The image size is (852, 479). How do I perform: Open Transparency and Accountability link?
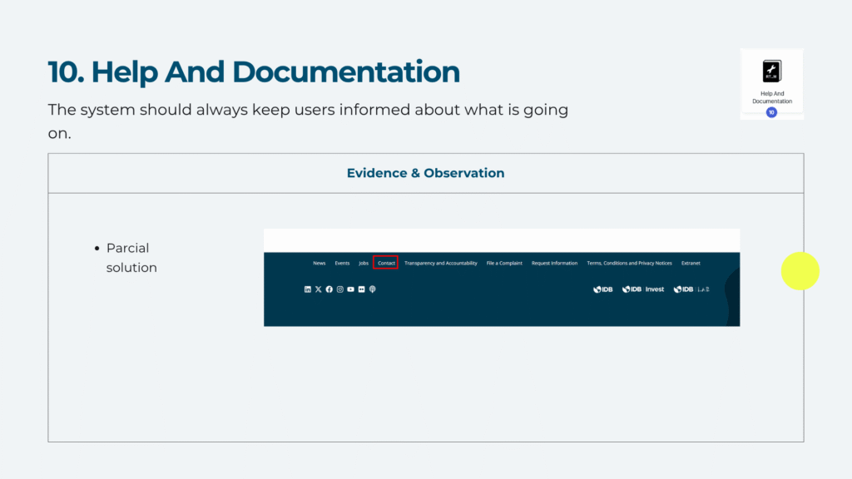tap(441, 263)
